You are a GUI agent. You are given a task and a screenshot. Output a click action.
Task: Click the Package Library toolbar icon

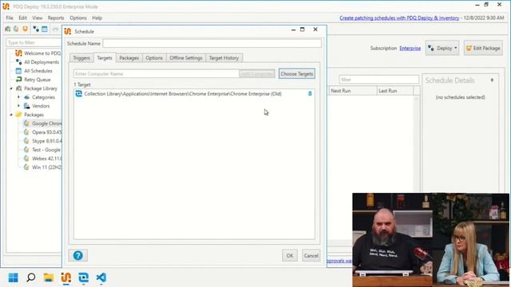pyautogui.click(x=7, y=29)
